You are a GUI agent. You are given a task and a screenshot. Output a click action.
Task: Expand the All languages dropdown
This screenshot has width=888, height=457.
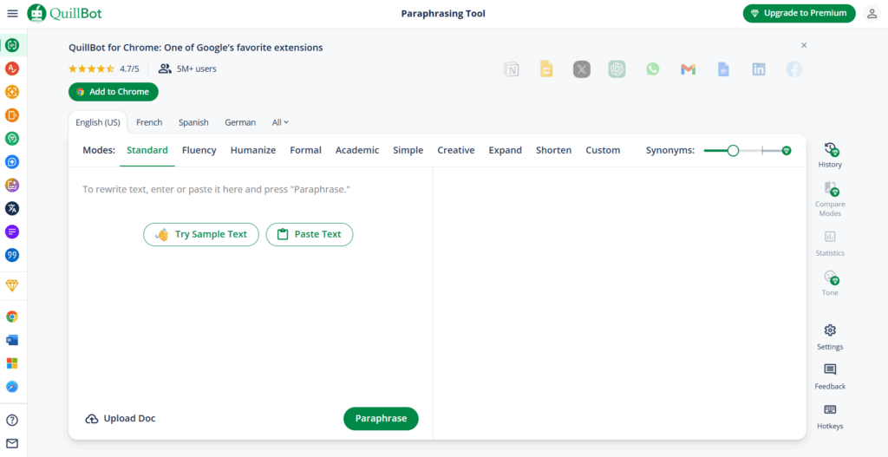click(280, 122)
